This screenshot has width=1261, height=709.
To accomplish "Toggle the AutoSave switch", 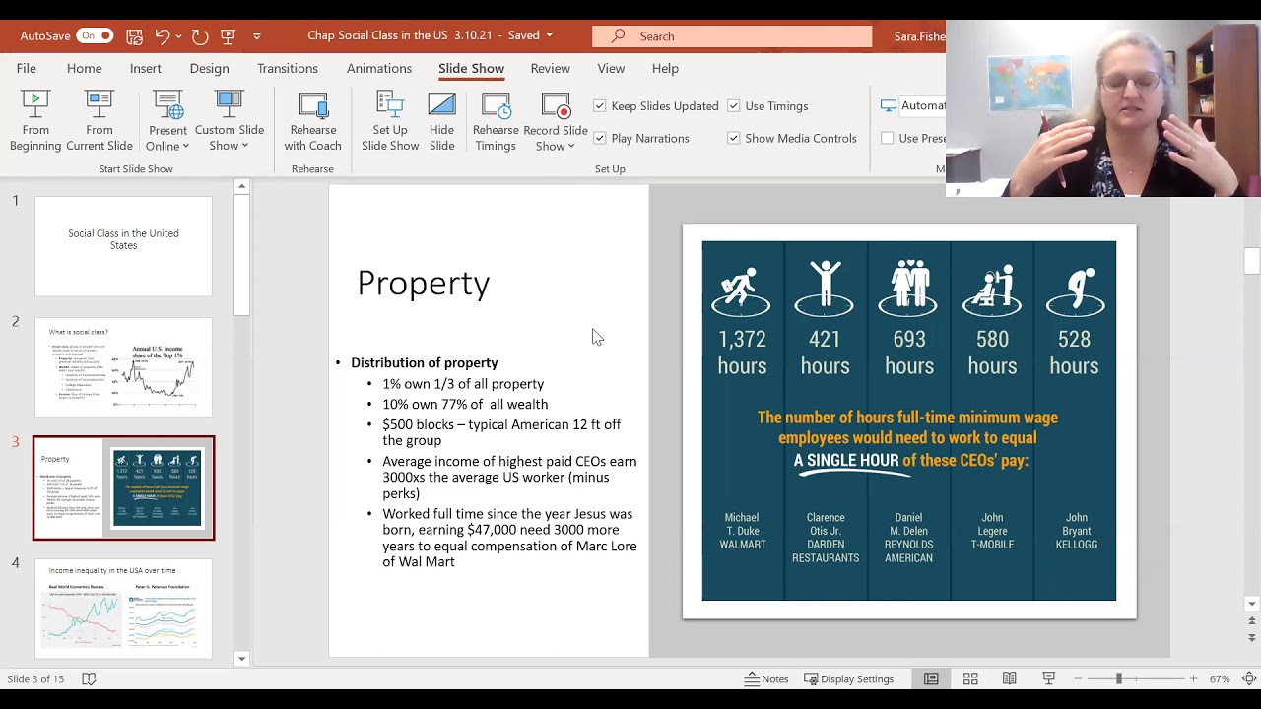I will pyautogui.click(x=95, y=35).
